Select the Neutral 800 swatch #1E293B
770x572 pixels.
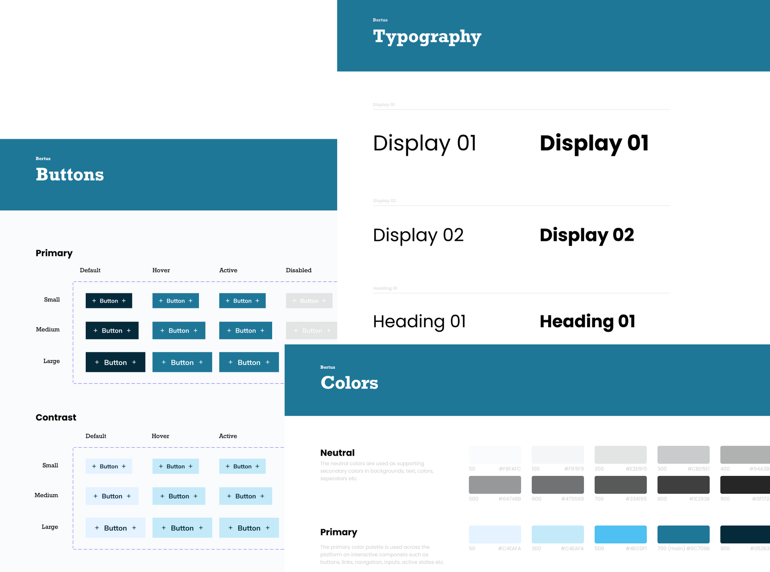(x=683, y=485)
